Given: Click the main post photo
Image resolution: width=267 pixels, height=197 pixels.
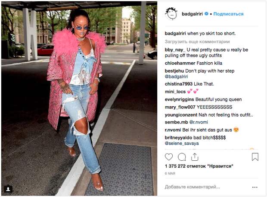Looking at the screenshot, I should coord(79,98).
